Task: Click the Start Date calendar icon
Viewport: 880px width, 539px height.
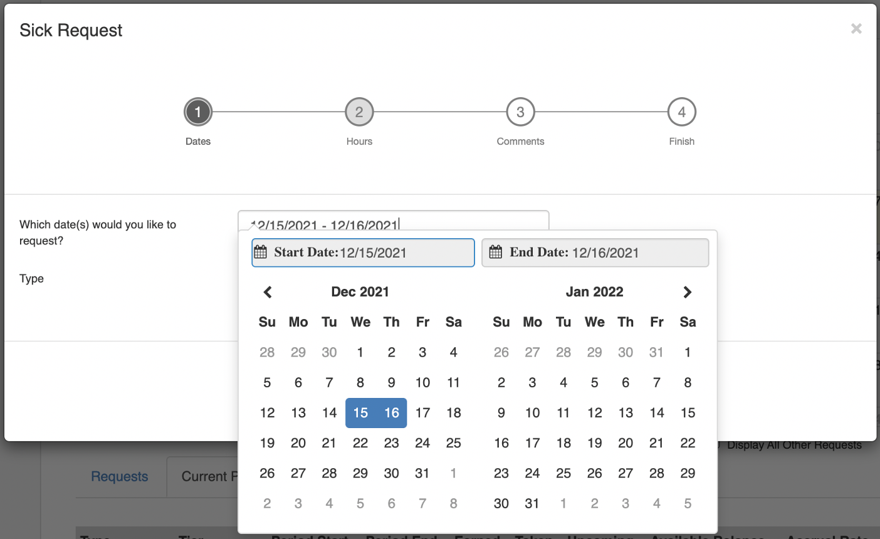Action: [x=261, y=253]
